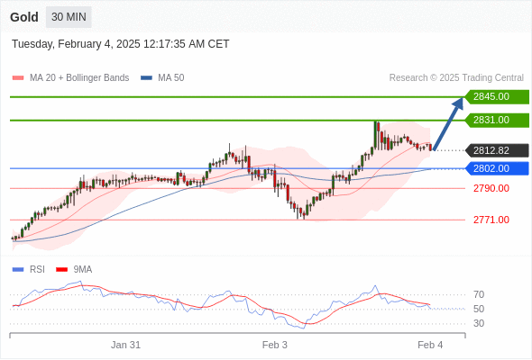The image size is (532, 360).
Task: Click the Feb 4 date axis label
Action: click(x=430, y=345)
